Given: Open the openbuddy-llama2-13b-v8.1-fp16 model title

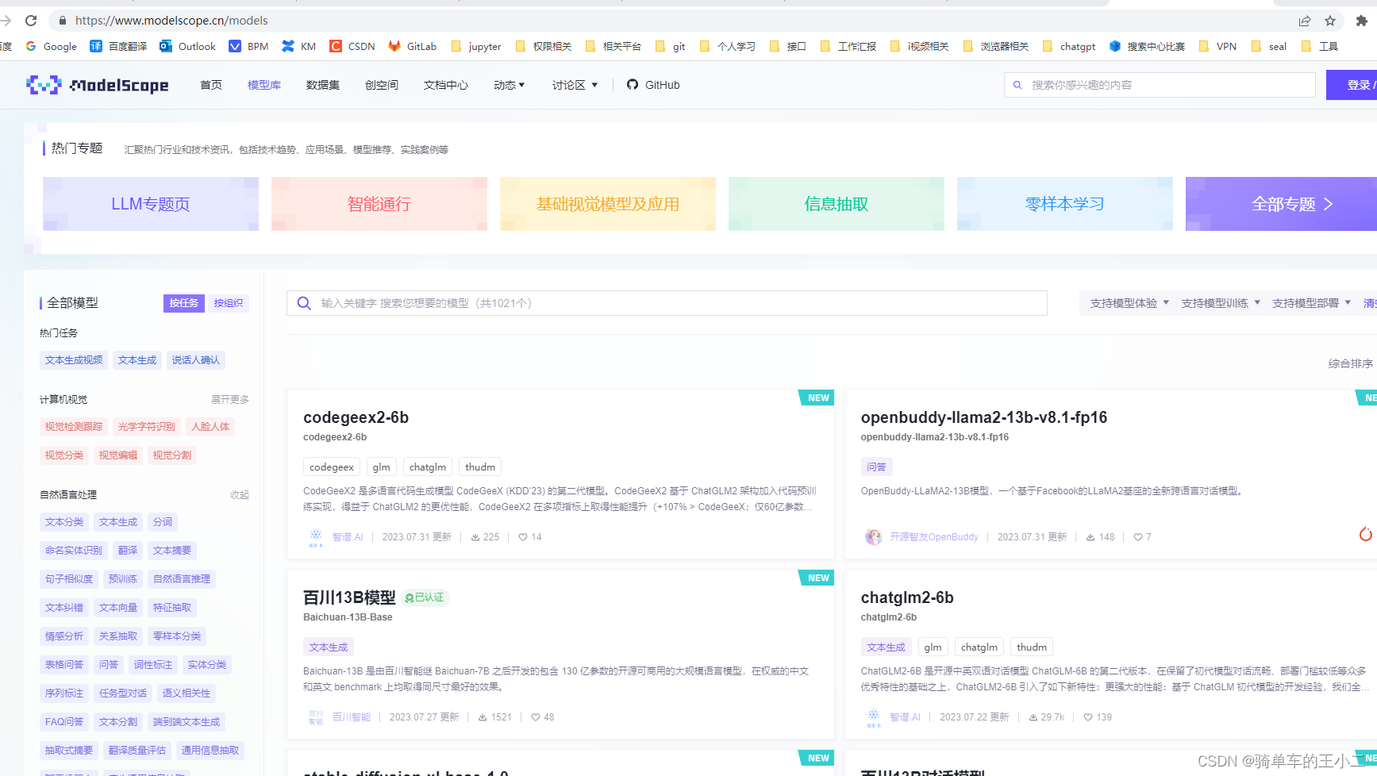Looking at the screenshot, I should (x=984, y=417).
